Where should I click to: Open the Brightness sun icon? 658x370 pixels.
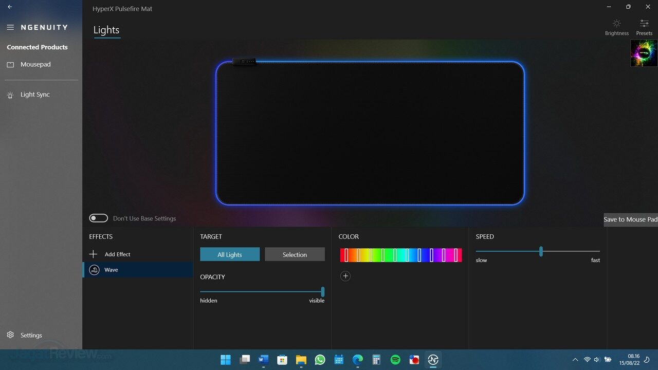pos(616,24)
